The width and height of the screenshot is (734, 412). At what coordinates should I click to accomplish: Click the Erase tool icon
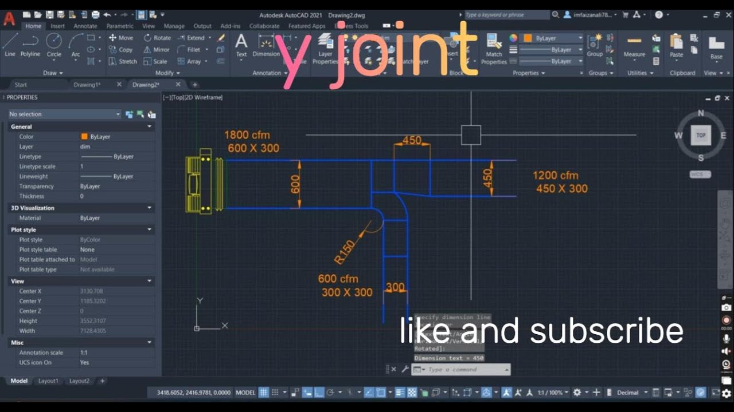click(x=221, y=38)
